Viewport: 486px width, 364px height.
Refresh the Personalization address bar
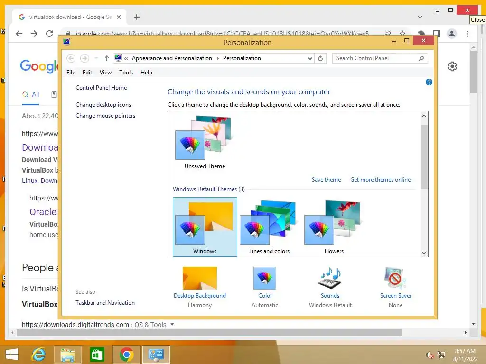[320, 58]
